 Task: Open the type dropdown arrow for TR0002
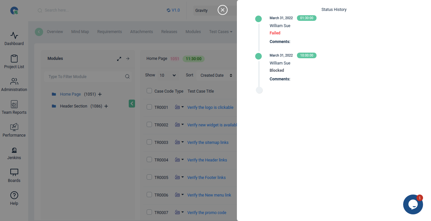[182, 124]
